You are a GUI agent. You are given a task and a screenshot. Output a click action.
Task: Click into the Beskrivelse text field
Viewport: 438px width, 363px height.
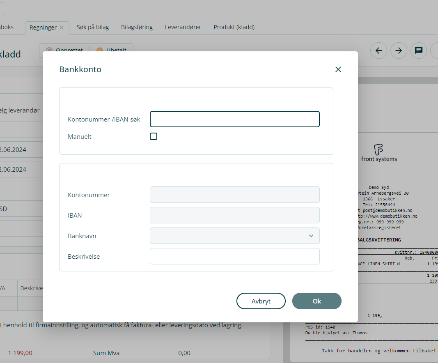(x=234, y=256)
